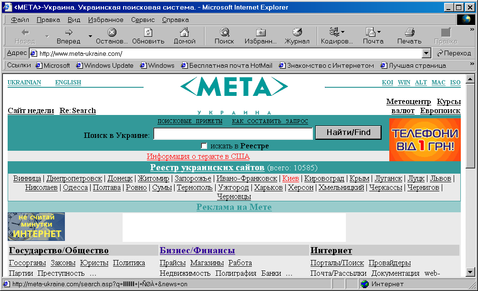Open the Справка menu
This screenshot has width=478, height=291.
coord(175,20)
